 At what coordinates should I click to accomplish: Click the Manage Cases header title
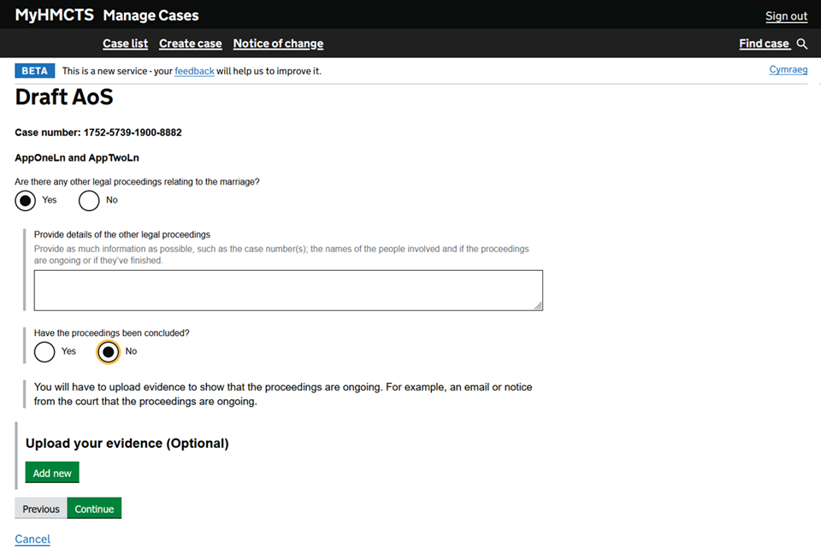coord(151,15)
